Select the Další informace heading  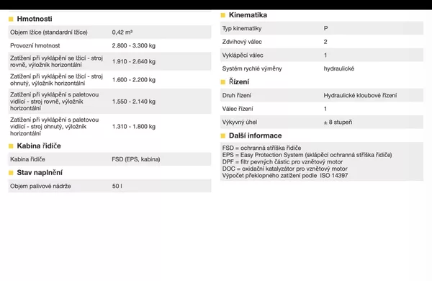click(255, 135)
